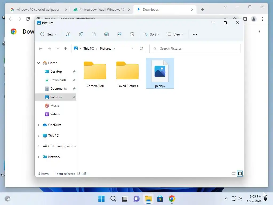
Task: Open Microsoft Store from taskbar
Action: tap(160, 199)
